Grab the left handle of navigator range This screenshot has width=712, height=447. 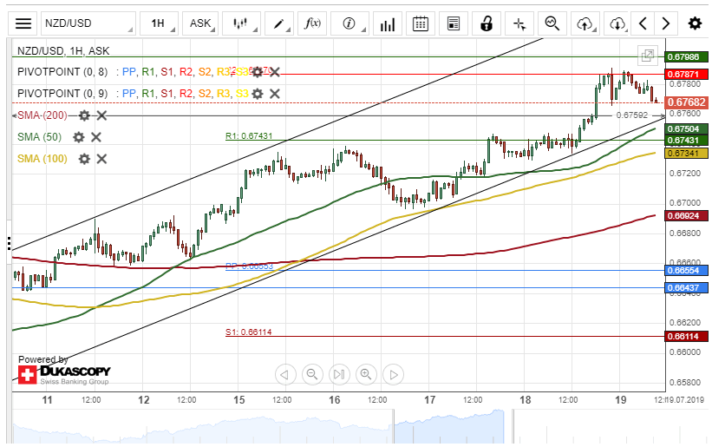(393, 426)
